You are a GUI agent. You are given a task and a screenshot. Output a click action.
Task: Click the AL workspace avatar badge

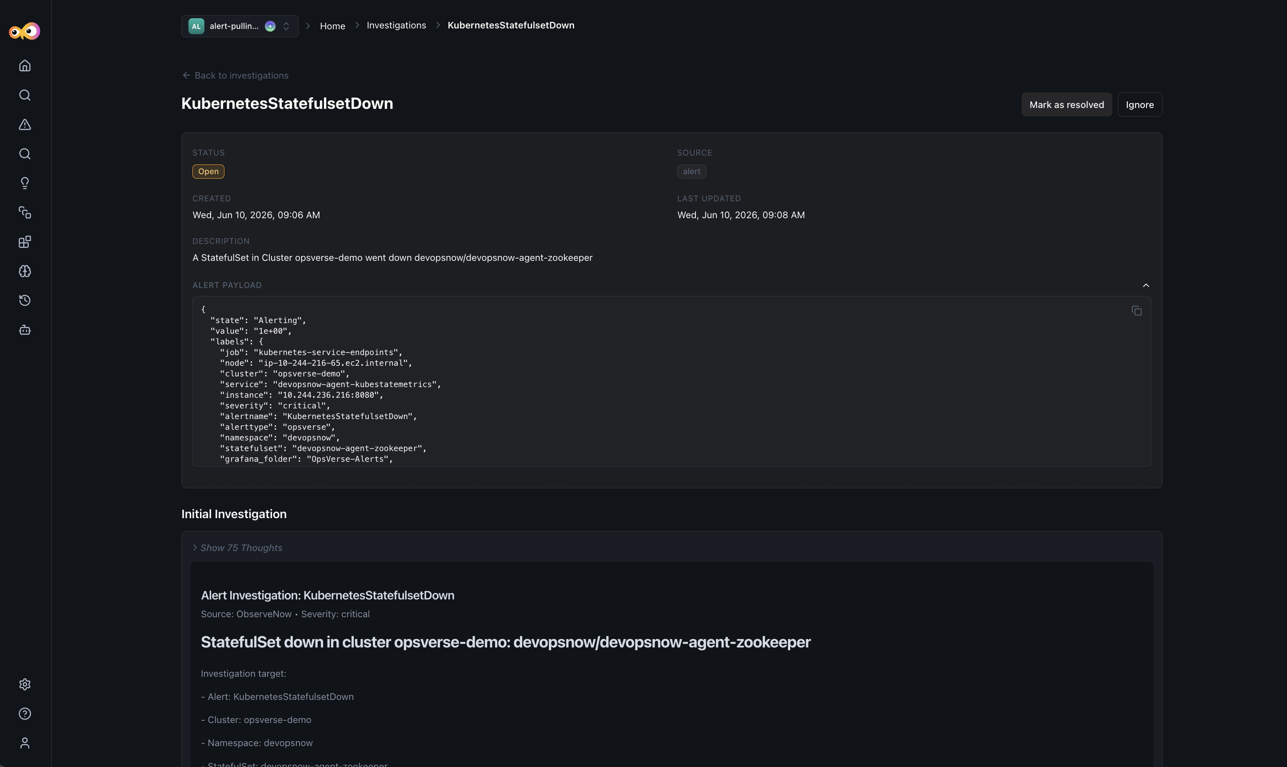click(196, 26)
